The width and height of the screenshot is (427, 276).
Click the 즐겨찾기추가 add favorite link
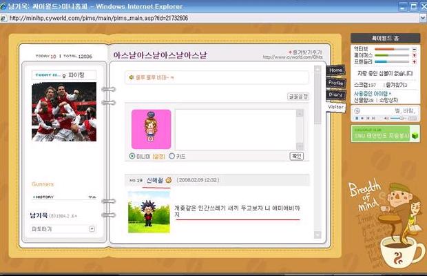305,52
